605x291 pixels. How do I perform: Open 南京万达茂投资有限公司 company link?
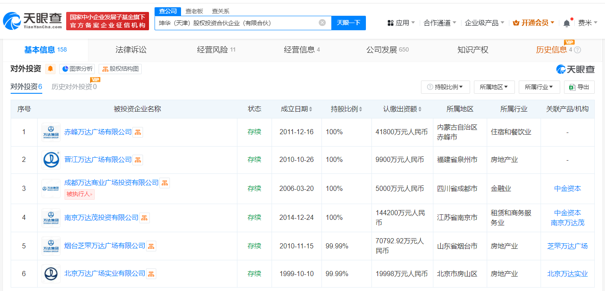(x=101, y=218)
